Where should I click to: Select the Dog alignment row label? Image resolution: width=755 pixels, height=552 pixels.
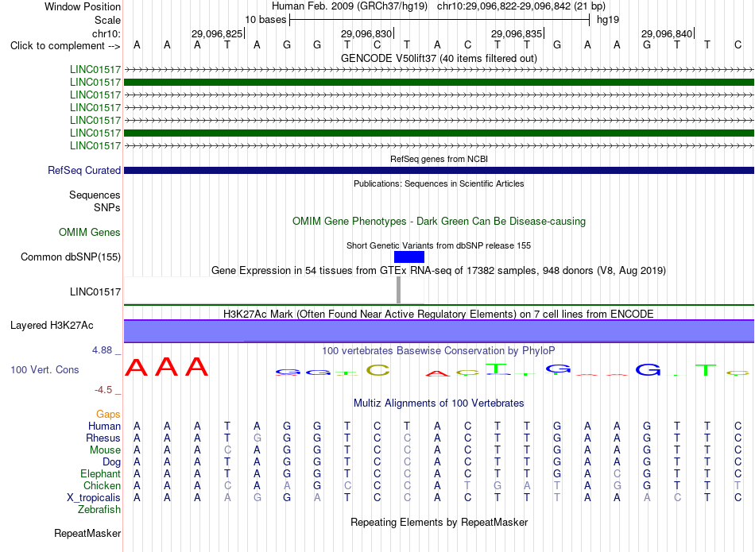(111, 462)
